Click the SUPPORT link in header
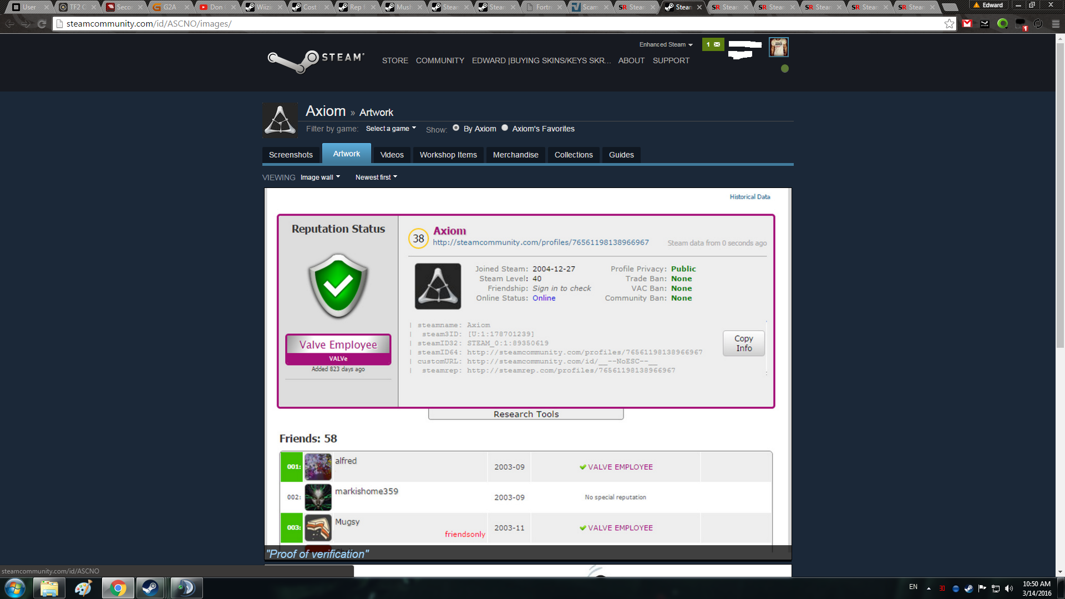 click(671, 60)
